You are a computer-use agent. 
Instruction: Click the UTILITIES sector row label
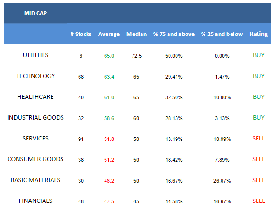point(35,55)
